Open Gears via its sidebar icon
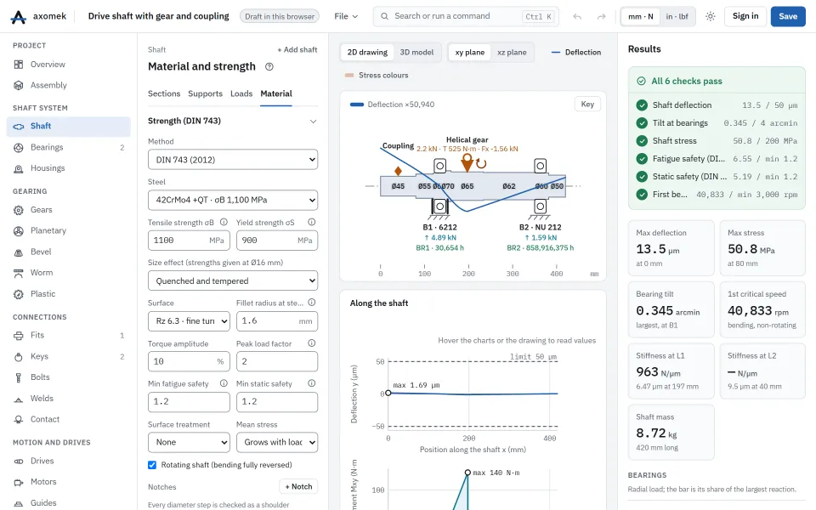This screenshot has height=510, width=816. point(19,210)
